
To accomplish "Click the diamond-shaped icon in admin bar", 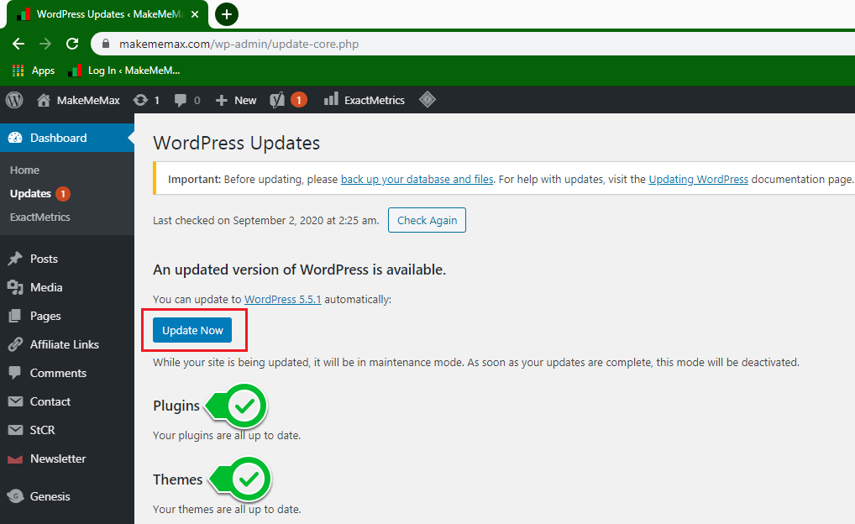I will 427,99.
